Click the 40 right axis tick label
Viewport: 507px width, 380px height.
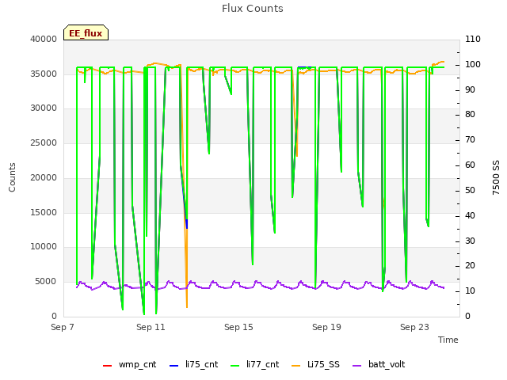click(470, 215)
